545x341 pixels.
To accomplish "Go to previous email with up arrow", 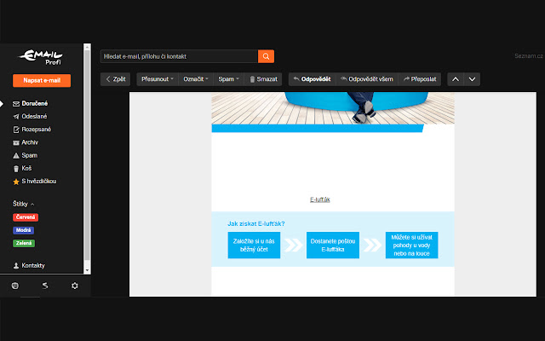I will click(456, 79).
